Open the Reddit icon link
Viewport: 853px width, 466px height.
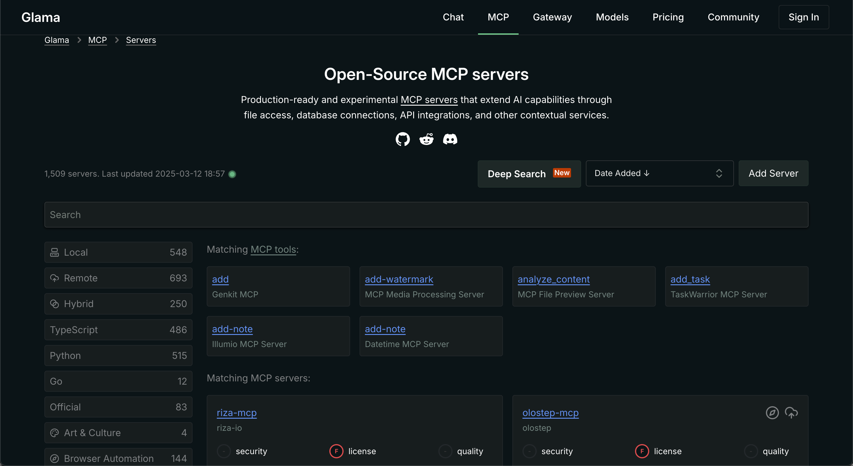pyautogui.click(x=426, y=139)
